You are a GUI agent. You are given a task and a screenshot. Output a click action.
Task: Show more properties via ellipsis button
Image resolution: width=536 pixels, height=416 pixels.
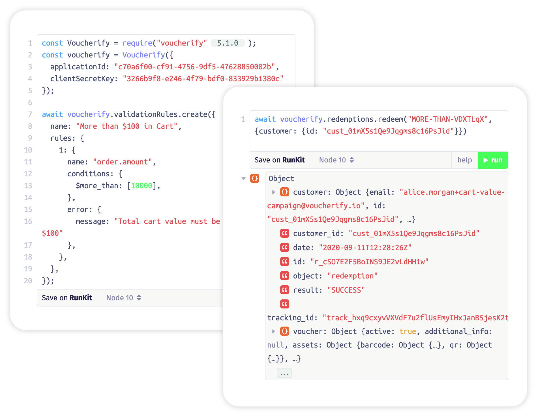(x=284, y=373)
